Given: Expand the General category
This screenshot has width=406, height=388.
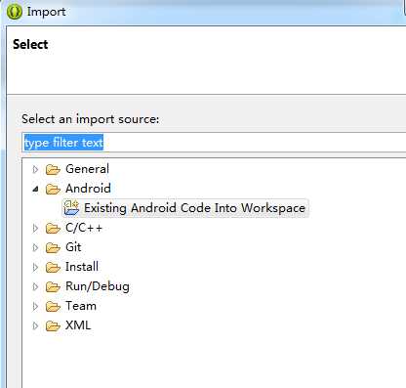Looking at the screenshot, I should pyautogui.click(x=35, y=169).
